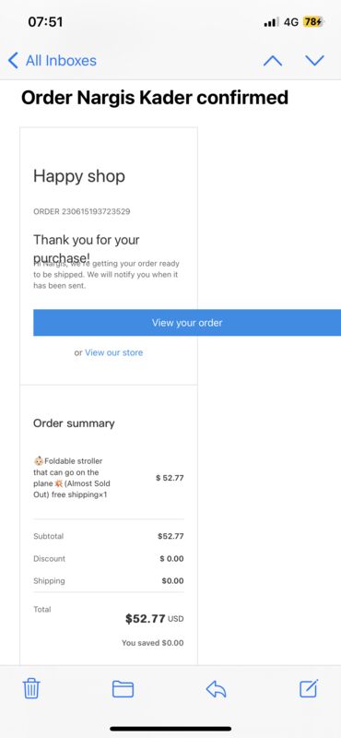Open the move-to-folder icon
Screen dimensions: 341x738
point(123,689)
